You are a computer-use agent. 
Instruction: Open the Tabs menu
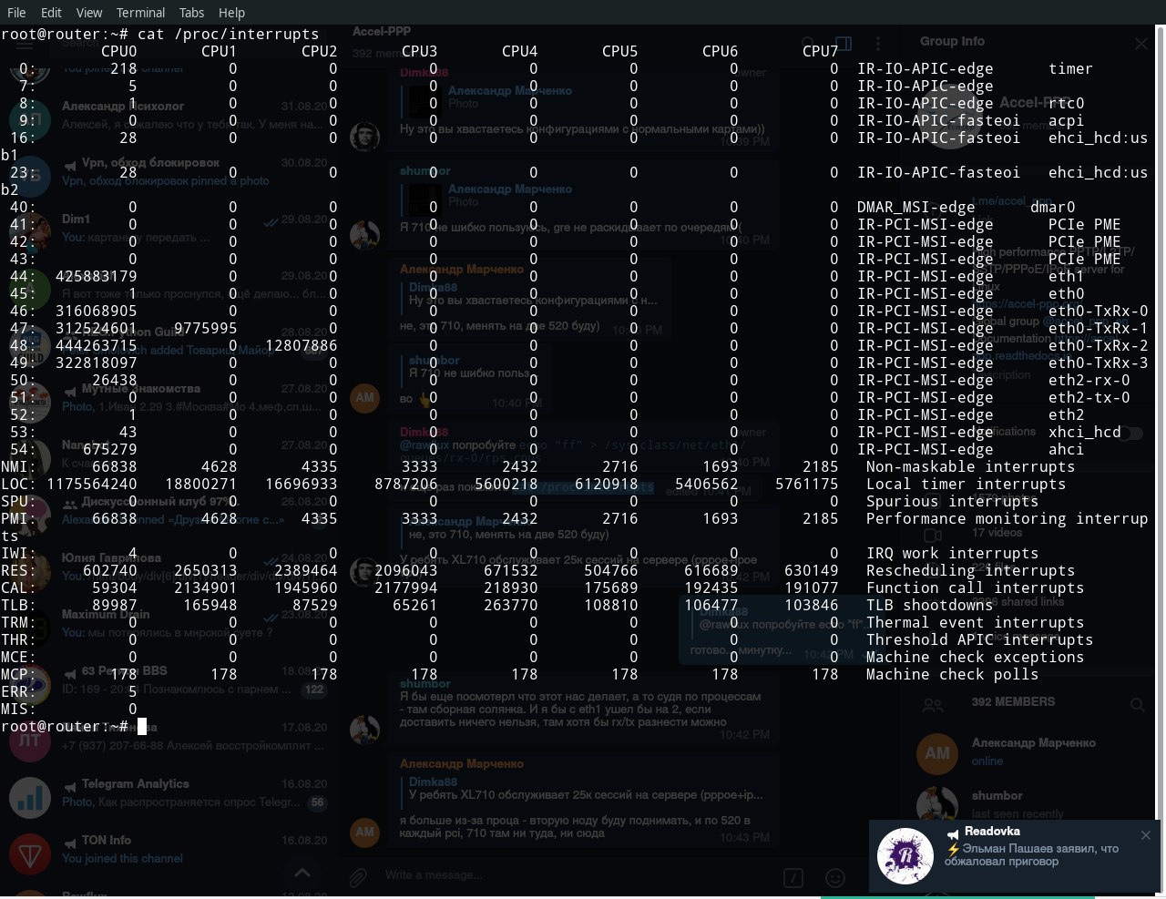pyautogui.click(x=191, y=13)
